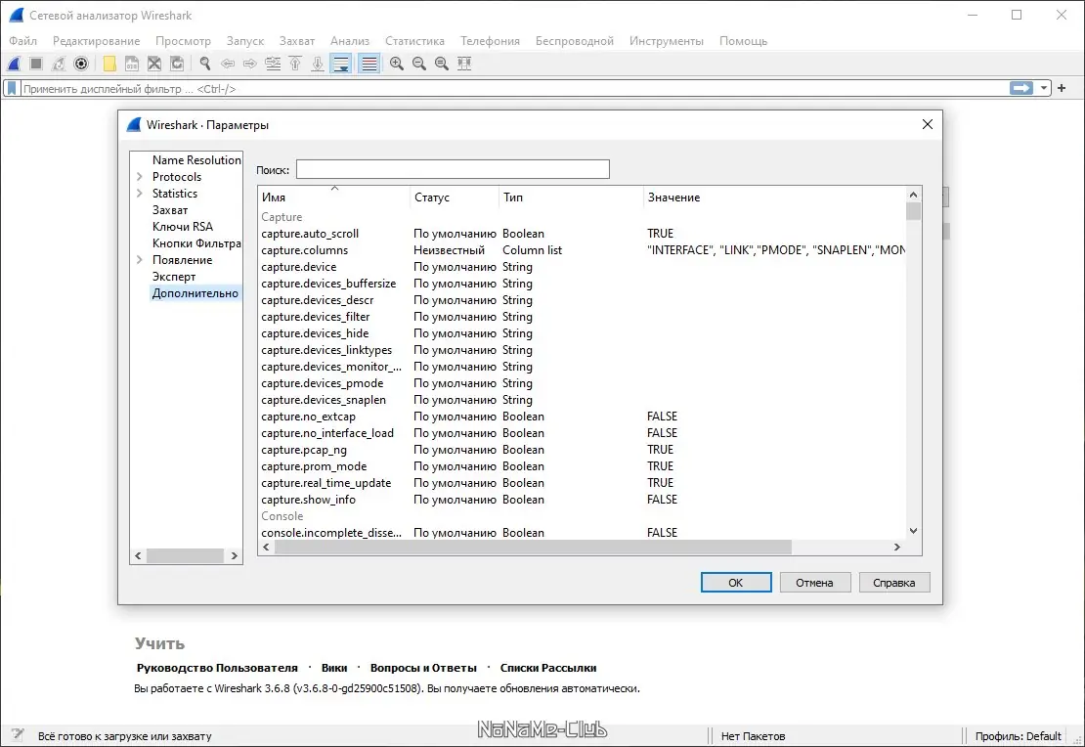This screenshot has height=747, width=1085.
Task: Click the Поиск search field
Action: [453, 169]
